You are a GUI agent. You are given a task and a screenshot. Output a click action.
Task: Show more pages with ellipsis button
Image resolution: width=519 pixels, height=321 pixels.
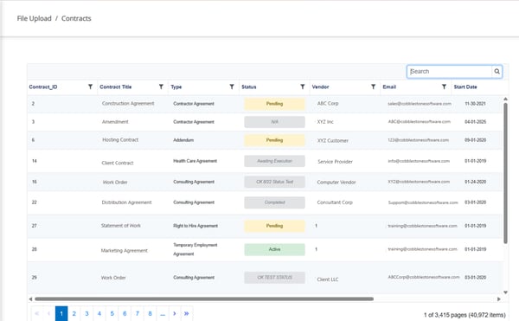coord(163,313)
